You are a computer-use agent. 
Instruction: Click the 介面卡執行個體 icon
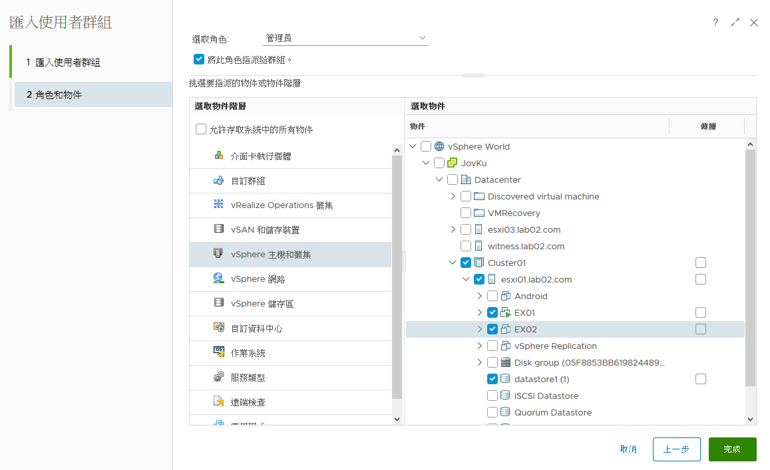point(219,156)
